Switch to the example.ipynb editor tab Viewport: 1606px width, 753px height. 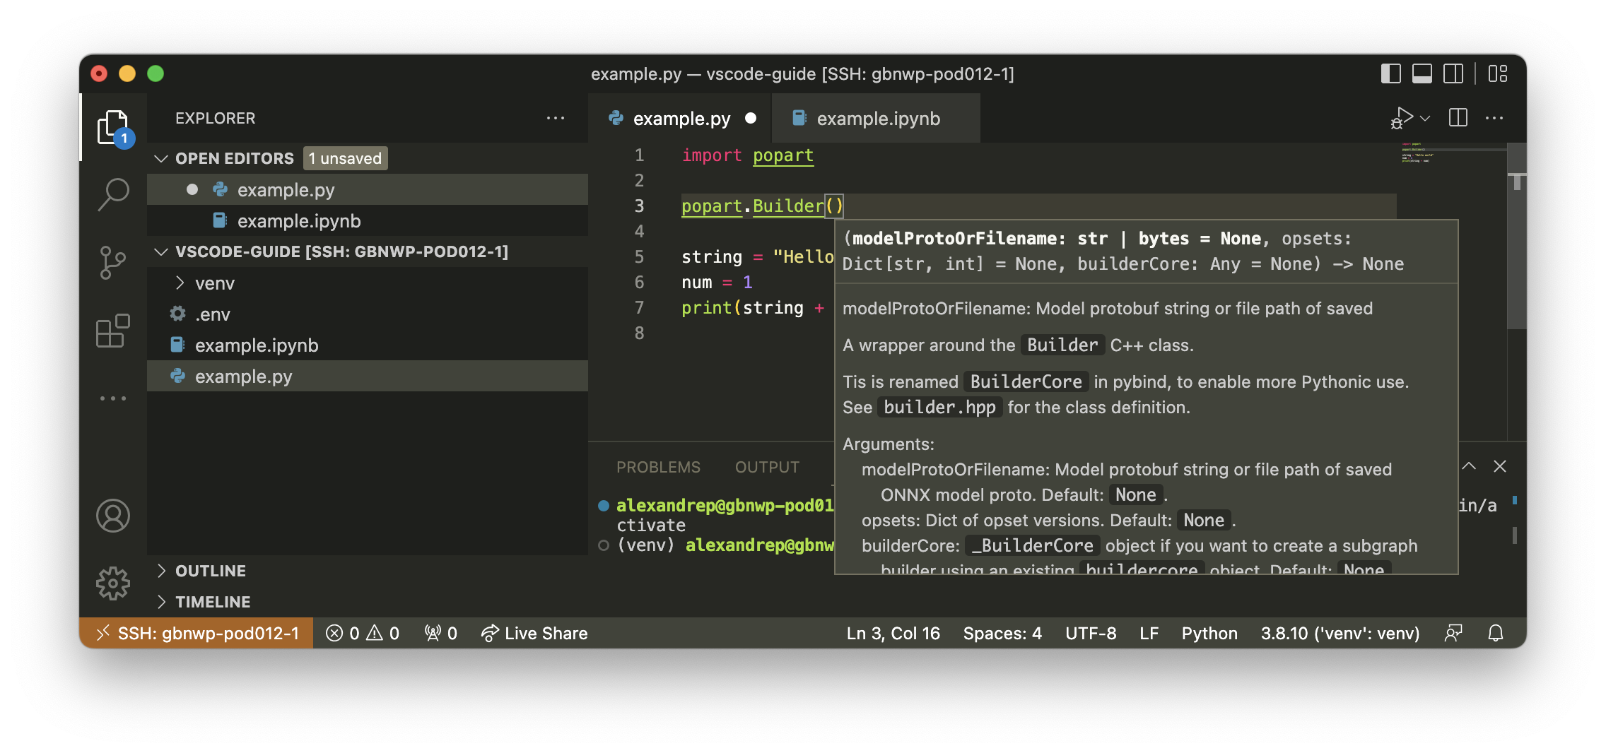tap(877, 118)
